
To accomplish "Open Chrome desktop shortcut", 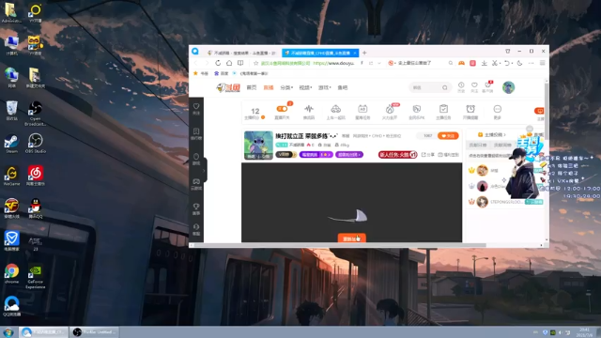I will 11,273.
